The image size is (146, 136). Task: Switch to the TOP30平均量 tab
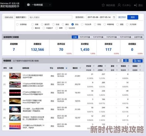98,37
